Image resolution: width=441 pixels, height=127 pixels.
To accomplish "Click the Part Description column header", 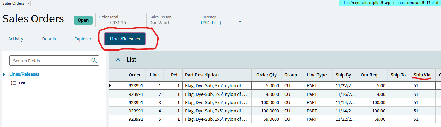I will tap(202, 75).
